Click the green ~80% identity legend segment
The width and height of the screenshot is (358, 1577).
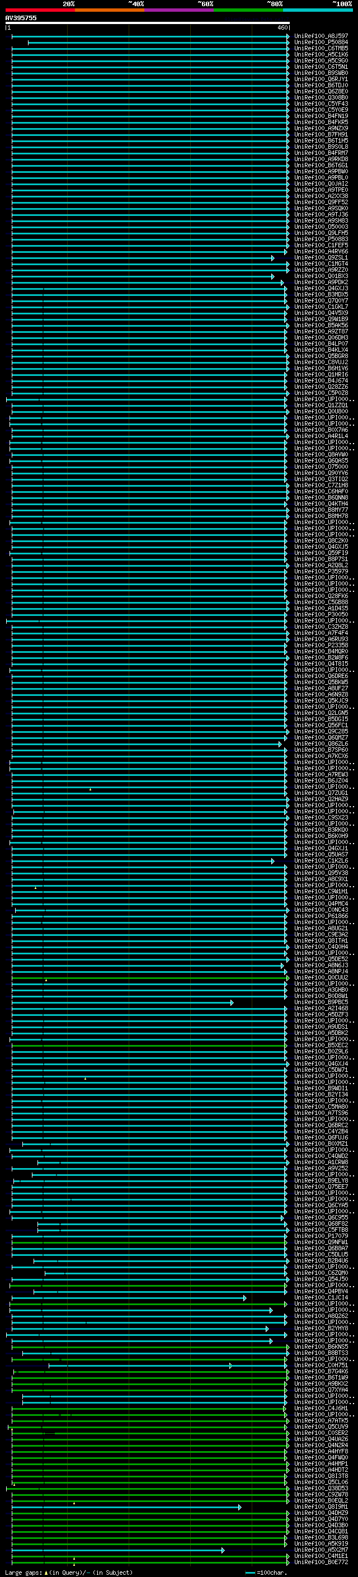[x=248, y=10]
